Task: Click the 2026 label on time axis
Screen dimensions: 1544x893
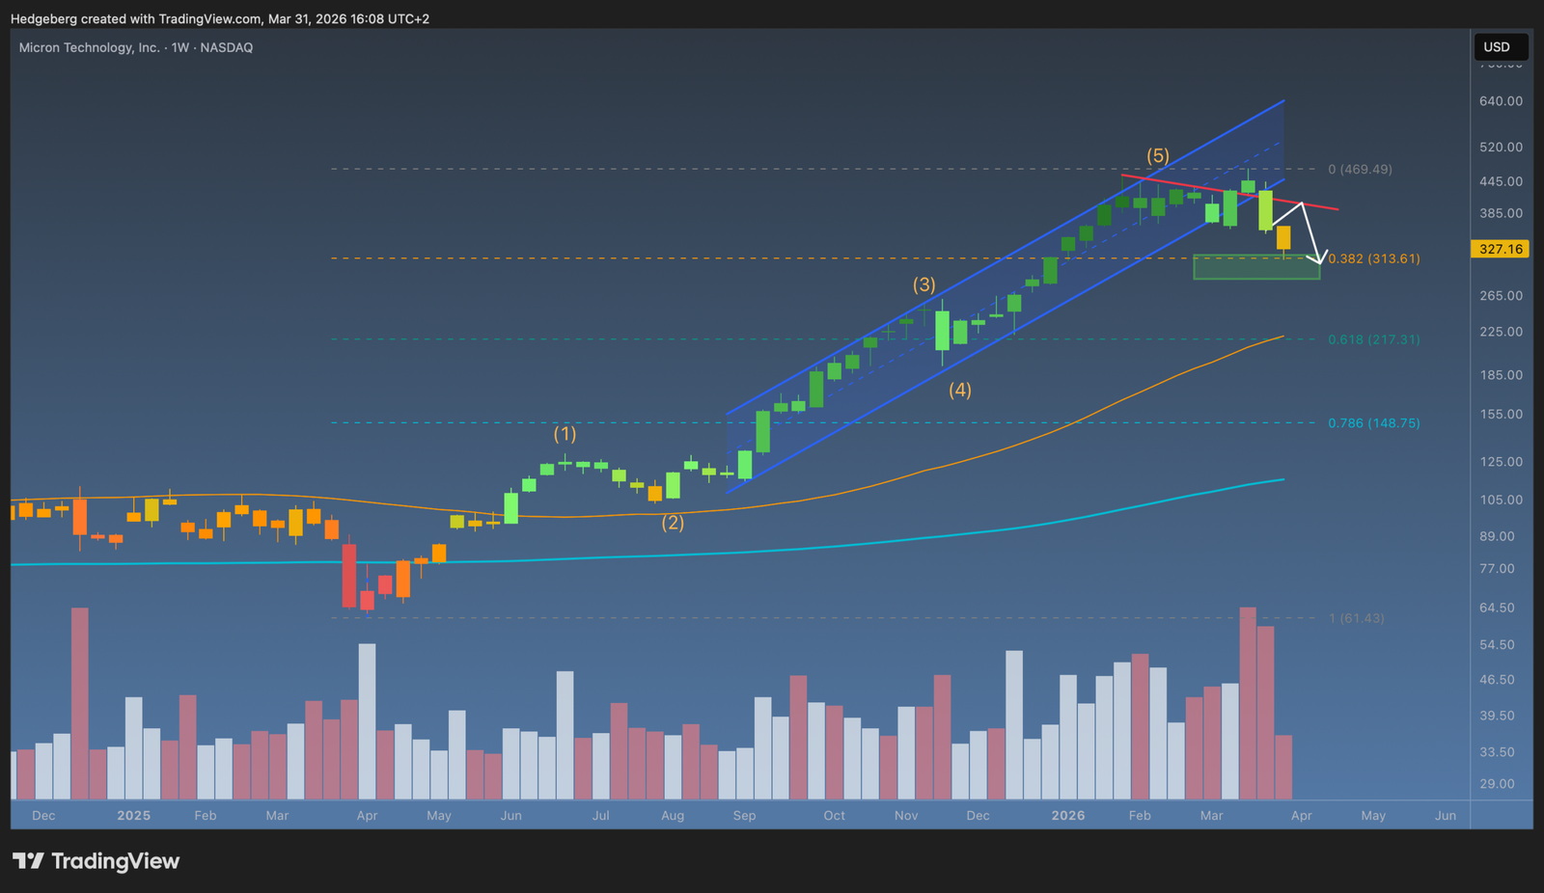Action: pos(1067,816)
